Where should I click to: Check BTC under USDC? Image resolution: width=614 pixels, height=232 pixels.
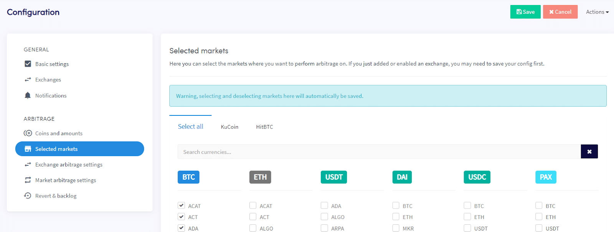pos(467,206)
